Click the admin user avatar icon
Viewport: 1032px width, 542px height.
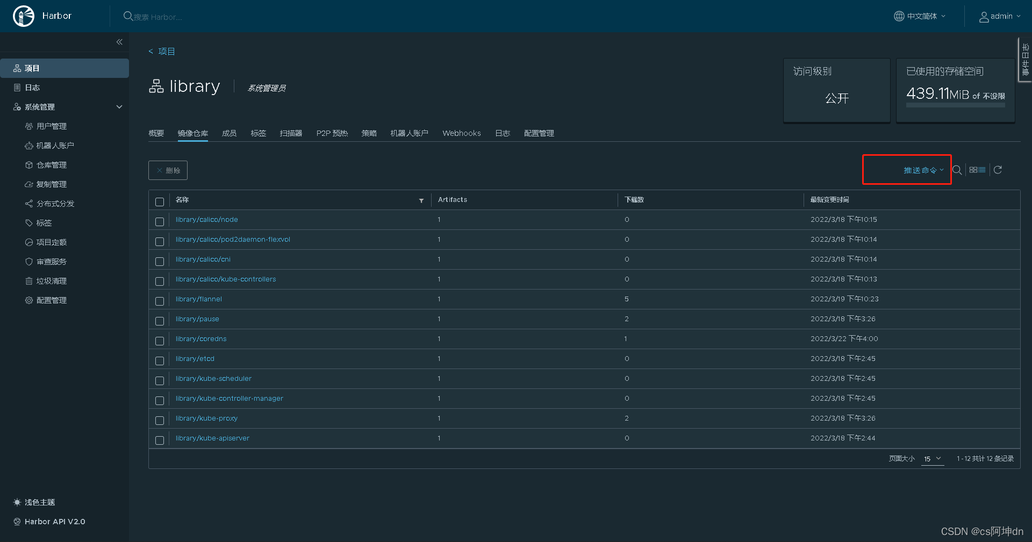tap(984, 17)
